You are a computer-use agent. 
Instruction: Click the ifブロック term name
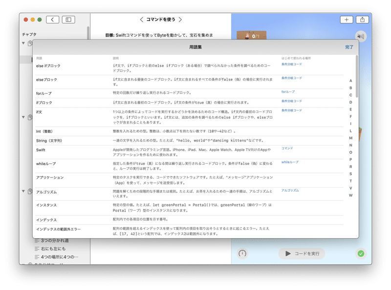tap(44, 103)
